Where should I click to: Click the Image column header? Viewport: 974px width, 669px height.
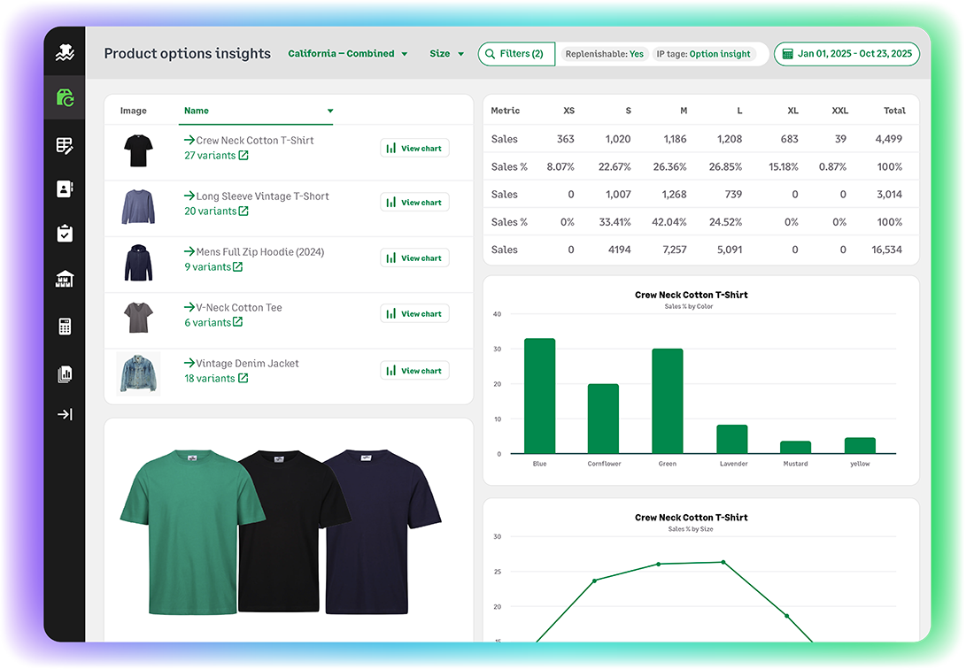click(134, 111)
